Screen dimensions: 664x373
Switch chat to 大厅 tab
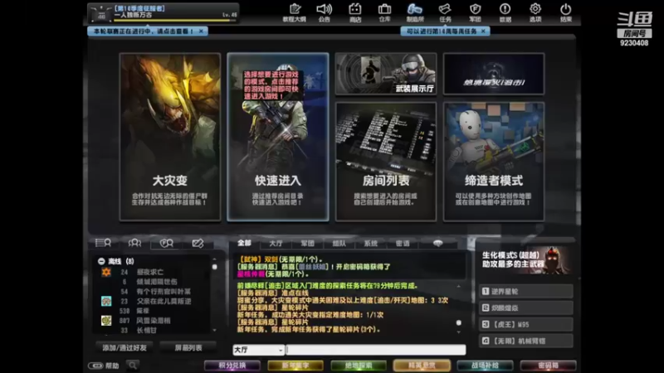[x=276, y=243]
